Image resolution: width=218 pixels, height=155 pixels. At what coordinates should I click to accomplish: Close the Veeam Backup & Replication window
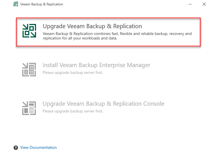coord(204,4)
